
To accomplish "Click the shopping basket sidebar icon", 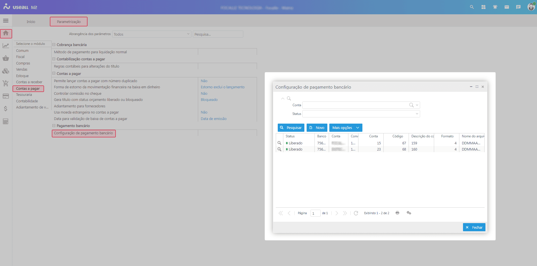I will (x=6, y=58).
